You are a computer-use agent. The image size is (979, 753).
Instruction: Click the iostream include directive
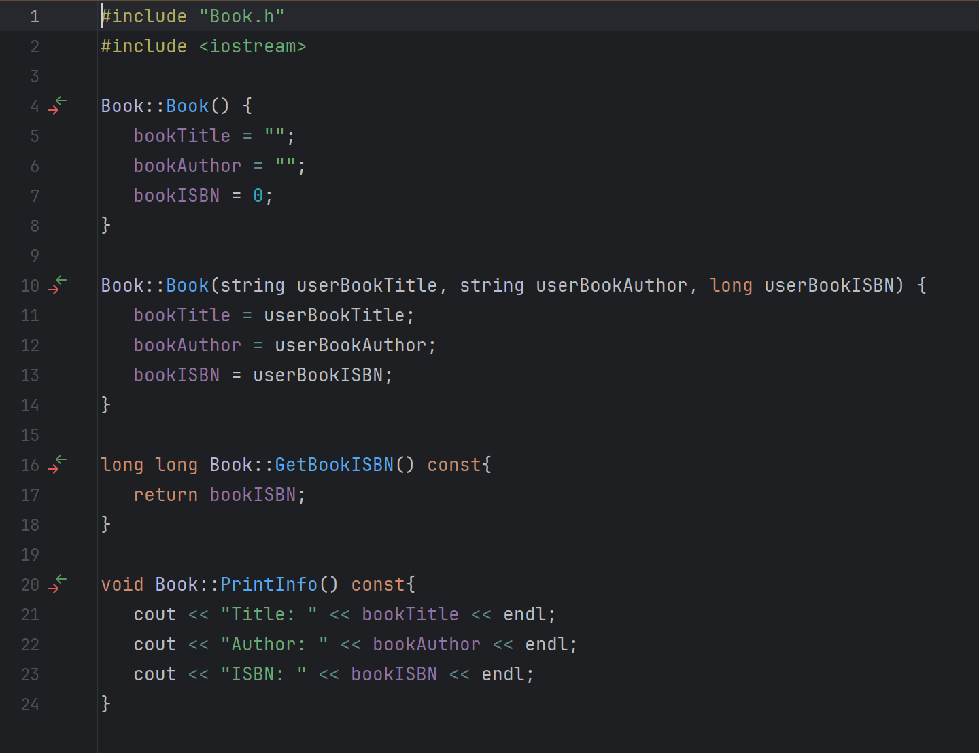(x=204, y=46)
